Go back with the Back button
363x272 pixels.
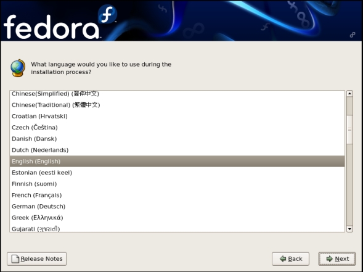tap(290, 259)
